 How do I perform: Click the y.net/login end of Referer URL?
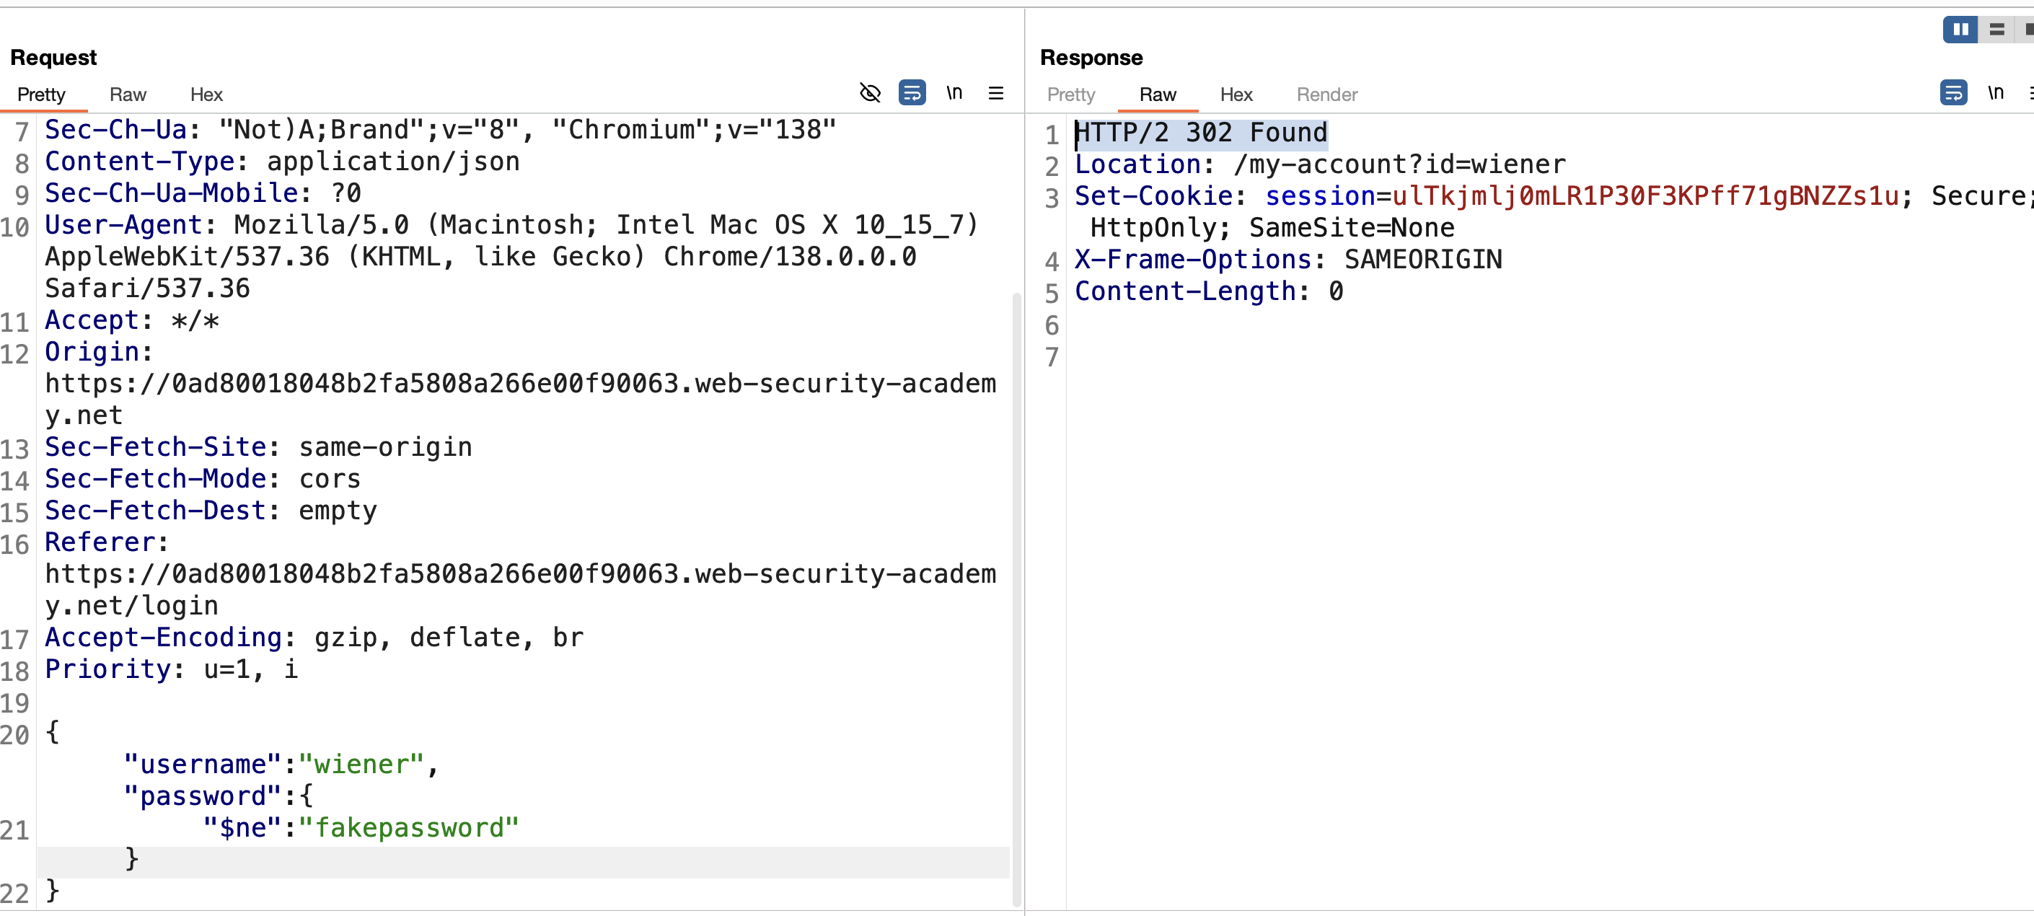click(x=131, y=607)
